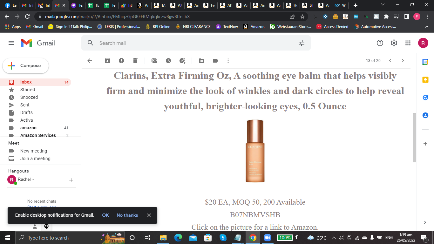Screen dimensions: 434x244
Task: Get add-ons with the plus icon
Action: pyautogui.click(x=425, y=144)
